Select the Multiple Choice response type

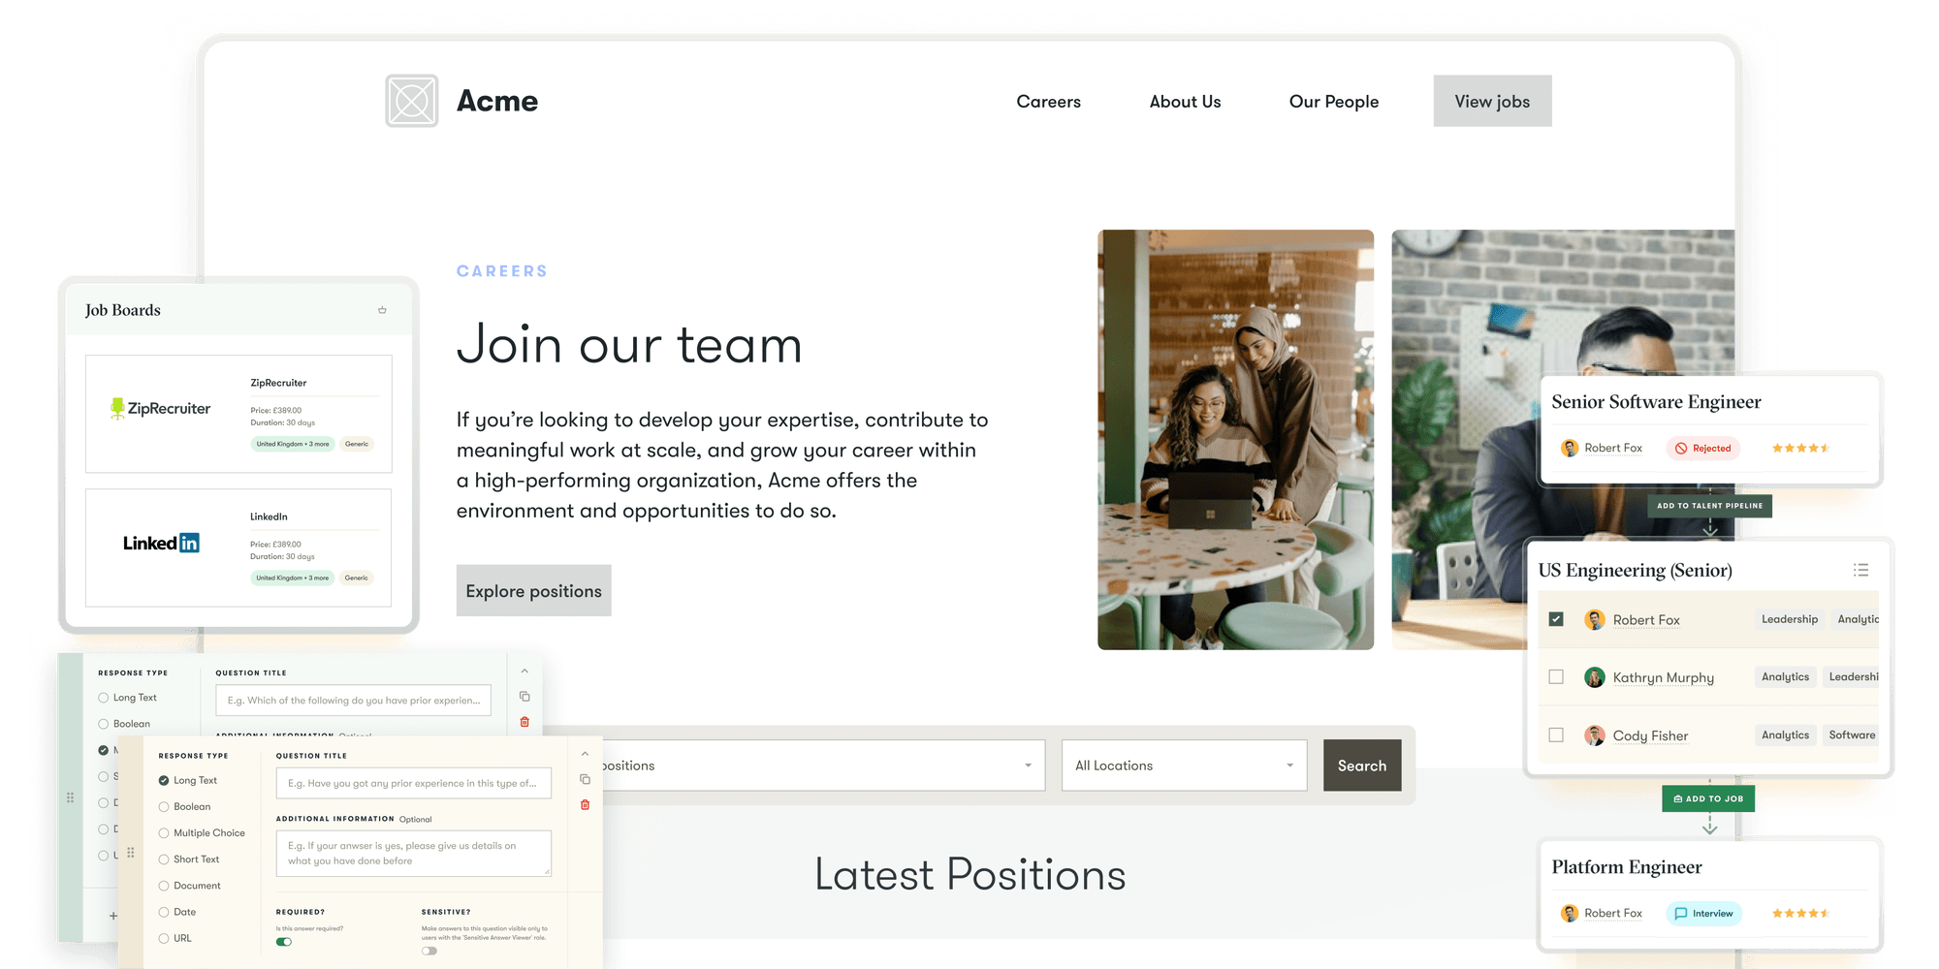click(202, 833)
